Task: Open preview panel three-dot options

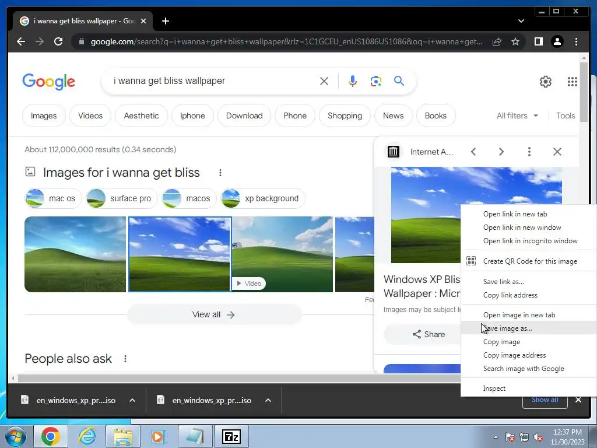Action: point(529,152)
